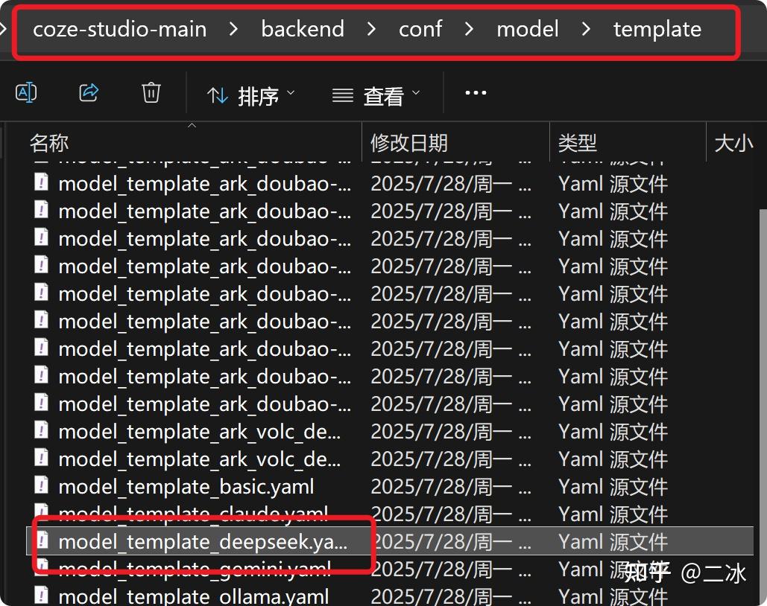Screen dimensions: 767x606
Task: Toggle sort order via the 名称 column caret
Action: [192, 127]
